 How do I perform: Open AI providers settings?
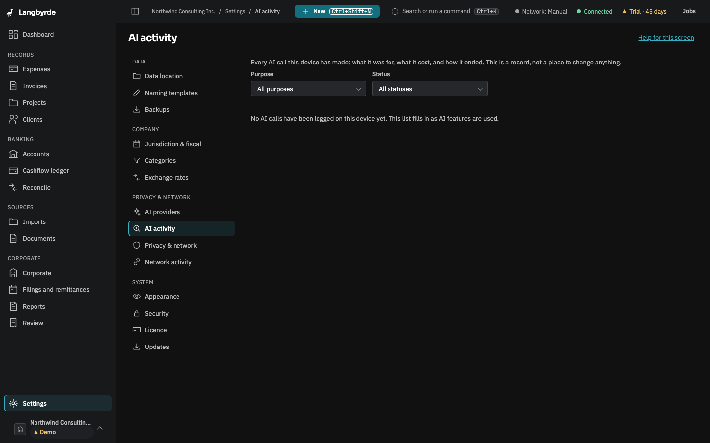(x=181, y=212)
